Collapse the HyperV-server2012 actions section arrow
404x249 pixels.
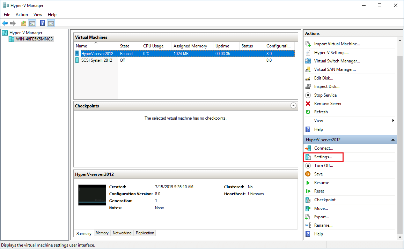click(393, 140)
